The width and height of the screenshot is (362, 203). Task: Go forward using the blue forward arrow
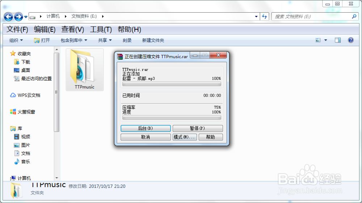(x=18, y=17)
